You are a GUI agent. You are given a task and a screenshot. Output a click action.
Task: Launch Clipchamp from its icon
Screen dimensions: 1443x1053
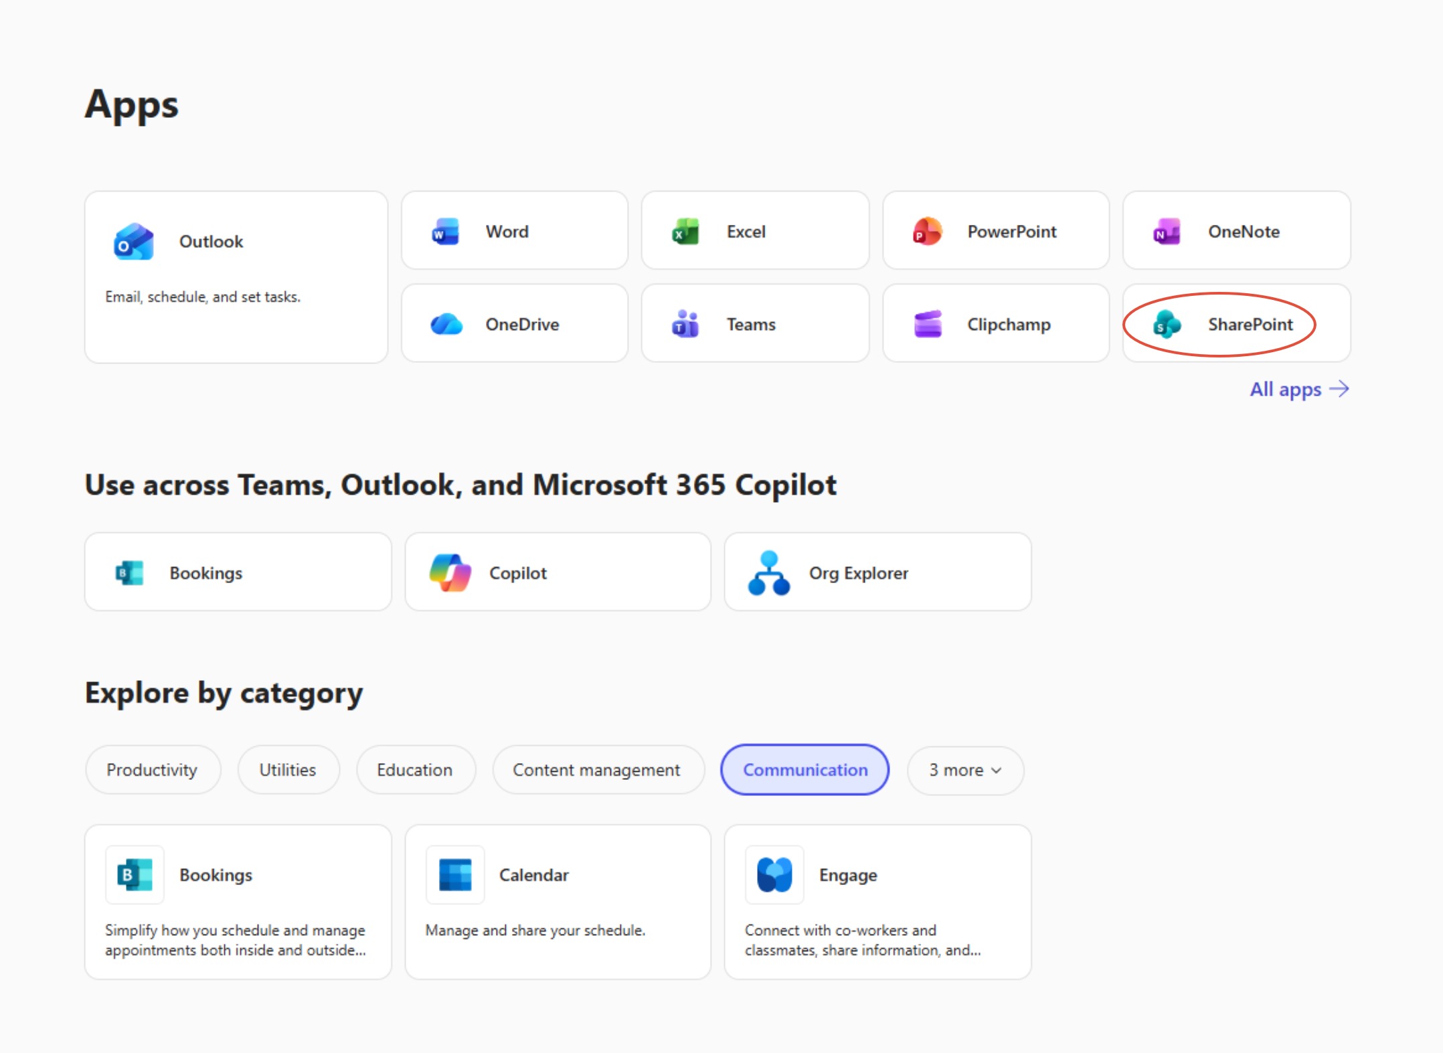tap(928, 325)
